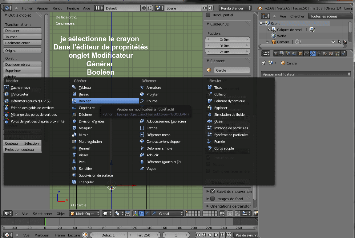Open the Physics properties tab
Viewport: 355px width, 238px height.
click(x=343, y=53)
